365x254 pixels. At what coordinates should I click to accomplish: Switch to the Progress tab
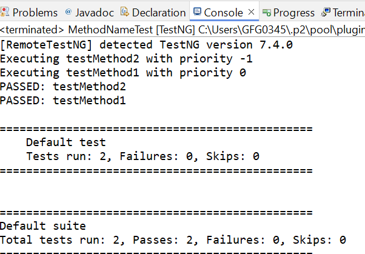[x=294, y=13]
